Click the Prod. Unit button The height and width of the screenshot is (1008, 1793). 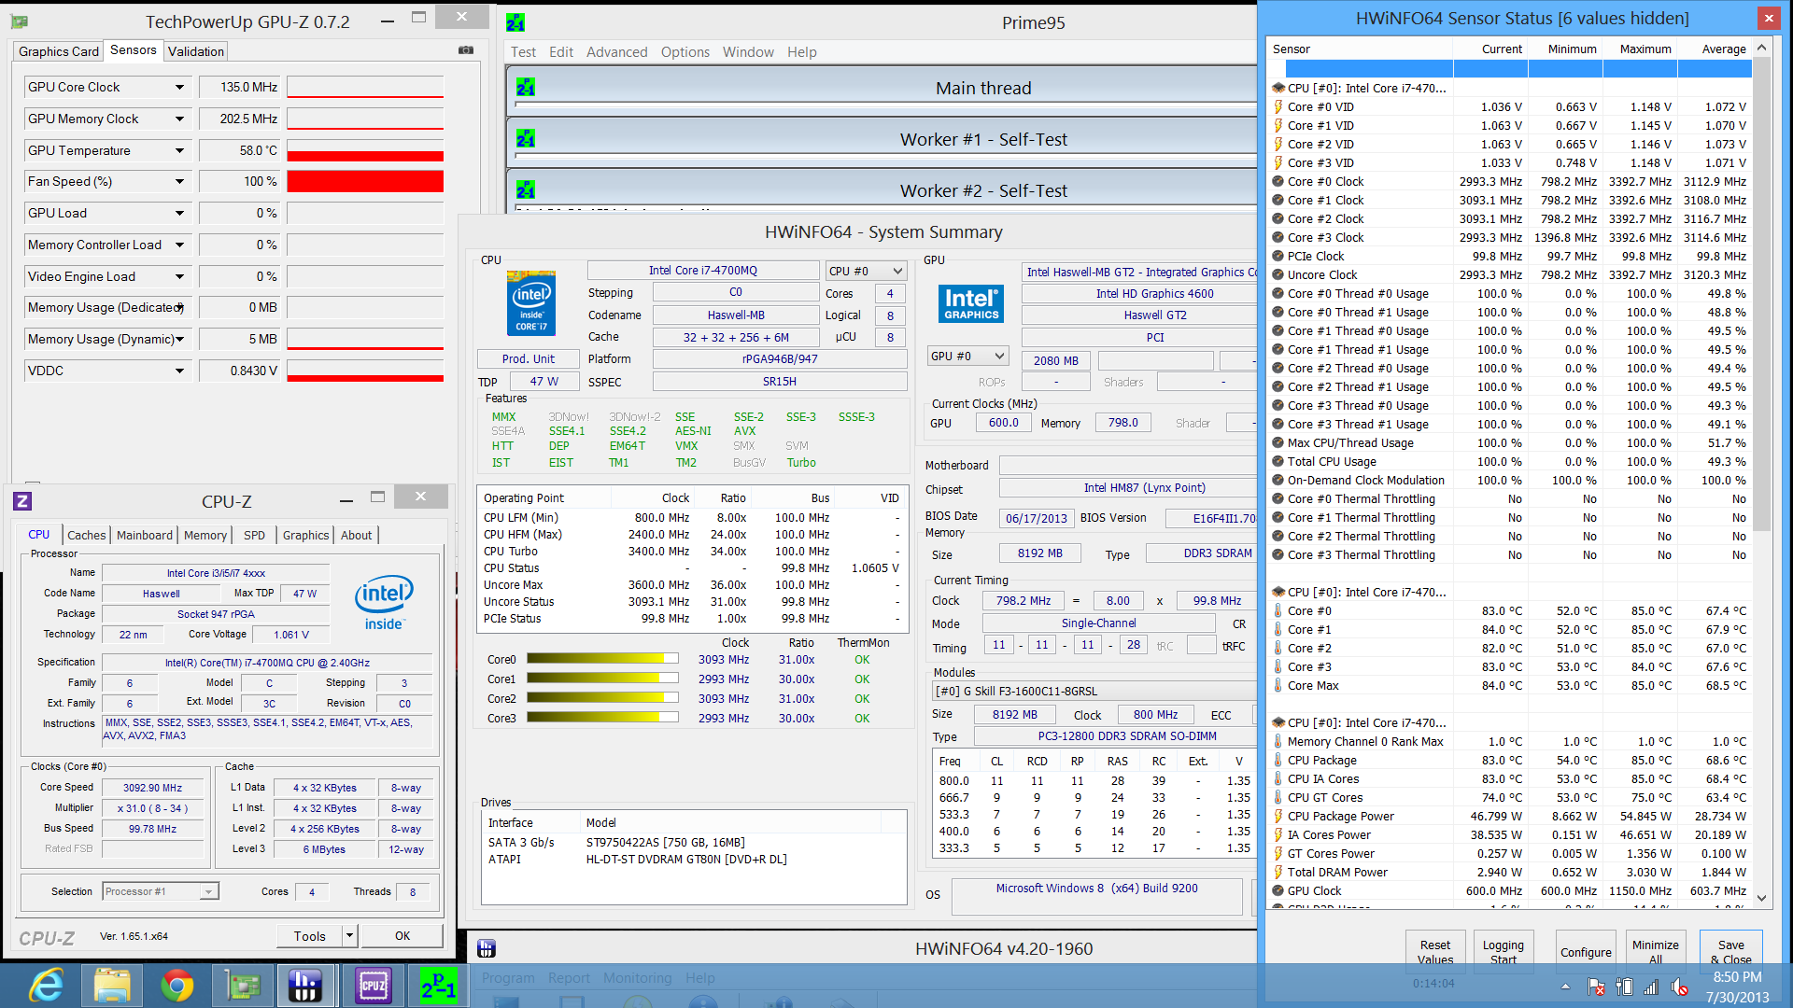[529, 358]
